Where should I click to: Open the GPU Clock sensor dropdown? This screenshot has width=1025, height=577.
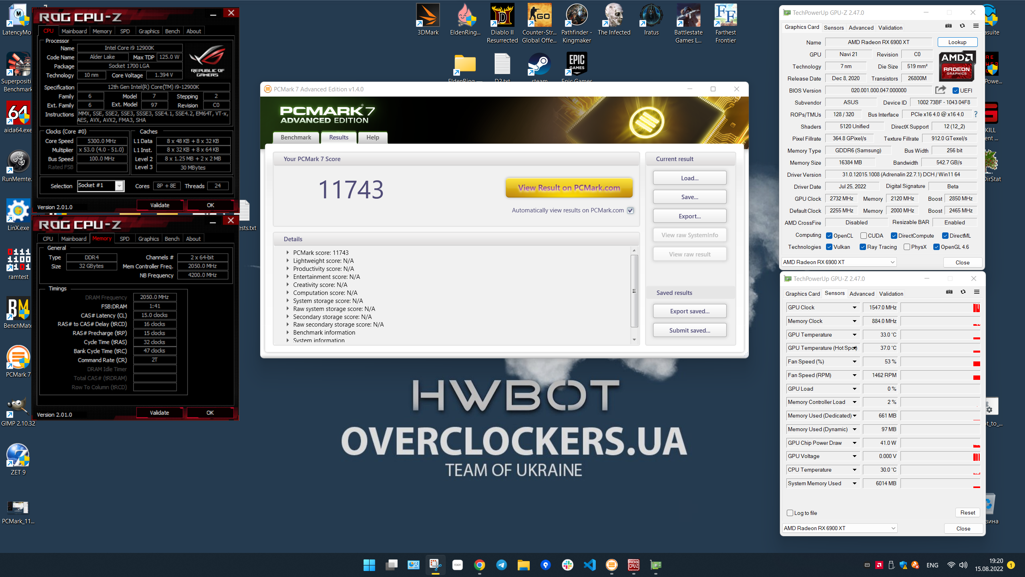tap(854, 308)
